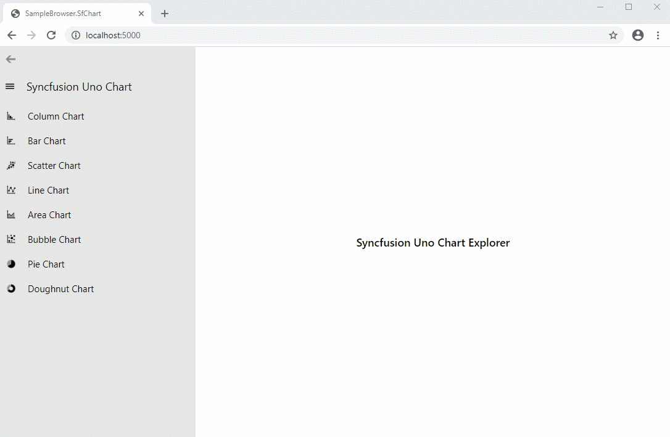Screen dimensions: 670x437
Task: View site information for localhost
Action: tap(76, 36)
